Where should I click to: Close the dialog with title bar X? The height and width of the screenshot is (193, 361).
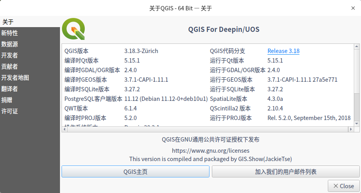(x=353, y=8)
